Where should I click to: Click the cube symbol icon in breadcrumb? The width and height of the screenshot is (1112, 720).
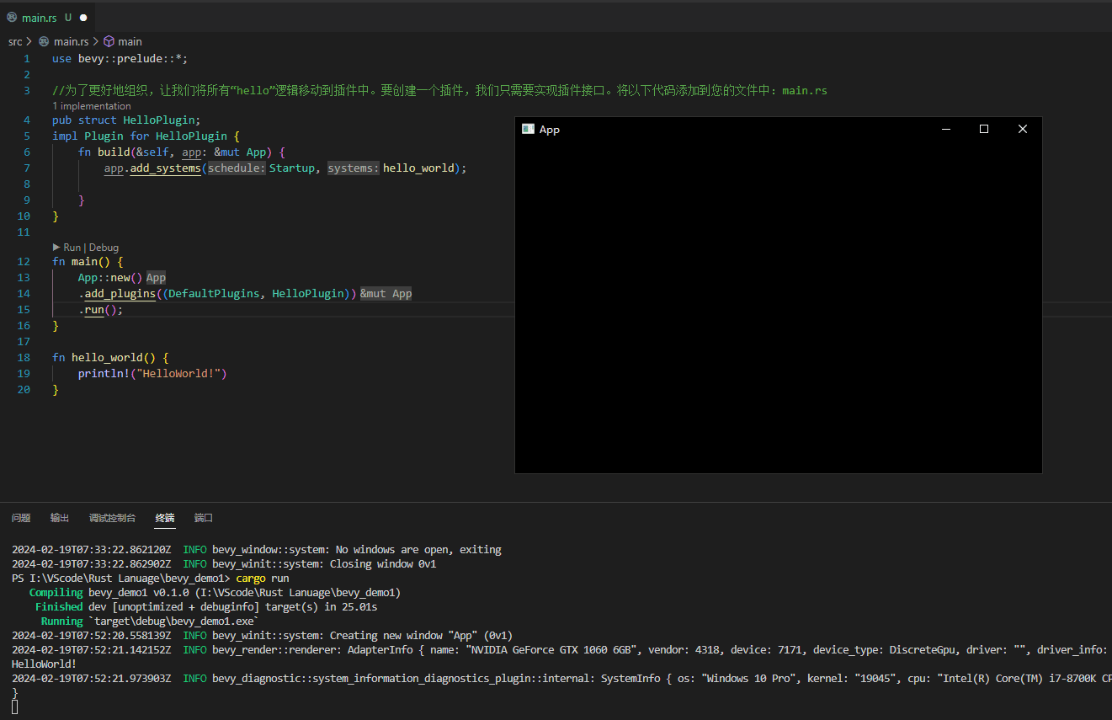coord(109,41)
